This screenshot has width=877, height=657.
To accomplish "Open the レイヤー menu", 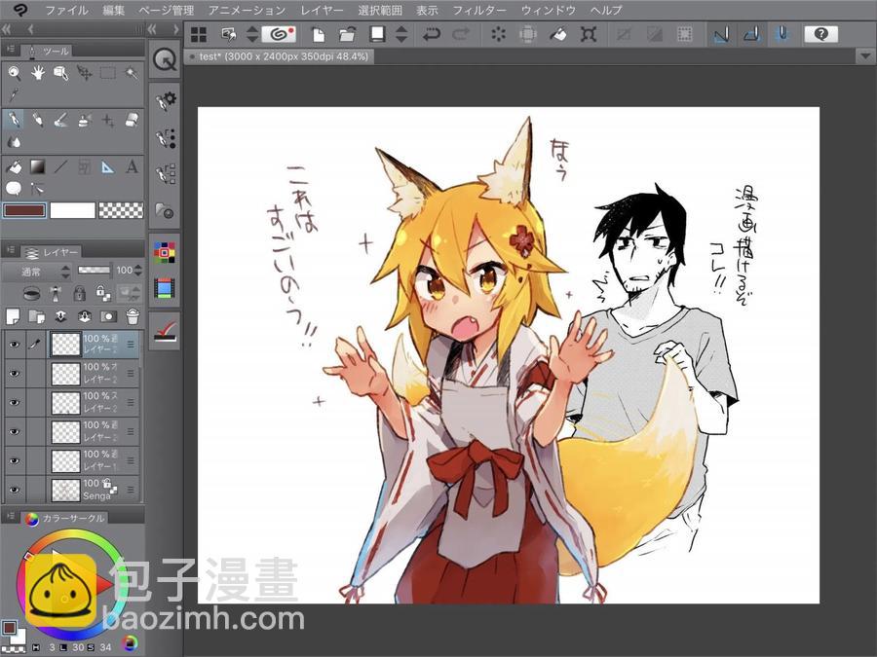I will [322, 10].
